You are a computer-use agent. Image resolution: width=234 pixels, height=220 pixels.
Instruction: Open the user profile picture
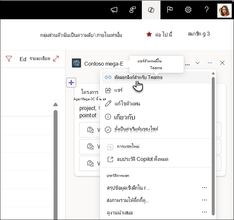click(x=225, y=10)
